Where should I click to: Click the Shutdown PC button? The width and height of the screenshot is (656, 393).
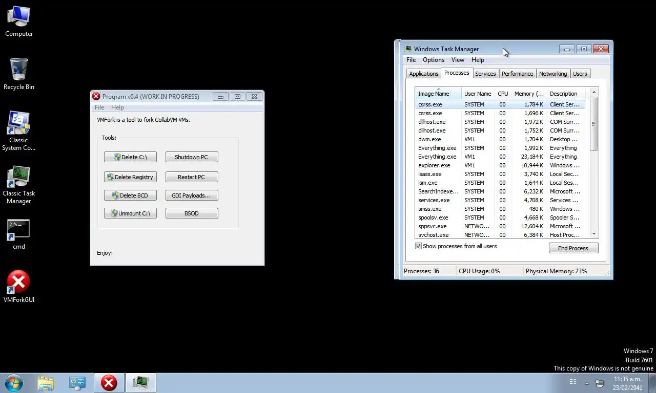point(192,157)
